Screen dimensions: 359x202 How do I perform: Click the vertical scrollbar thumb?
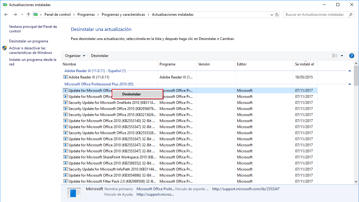[356, 76]
